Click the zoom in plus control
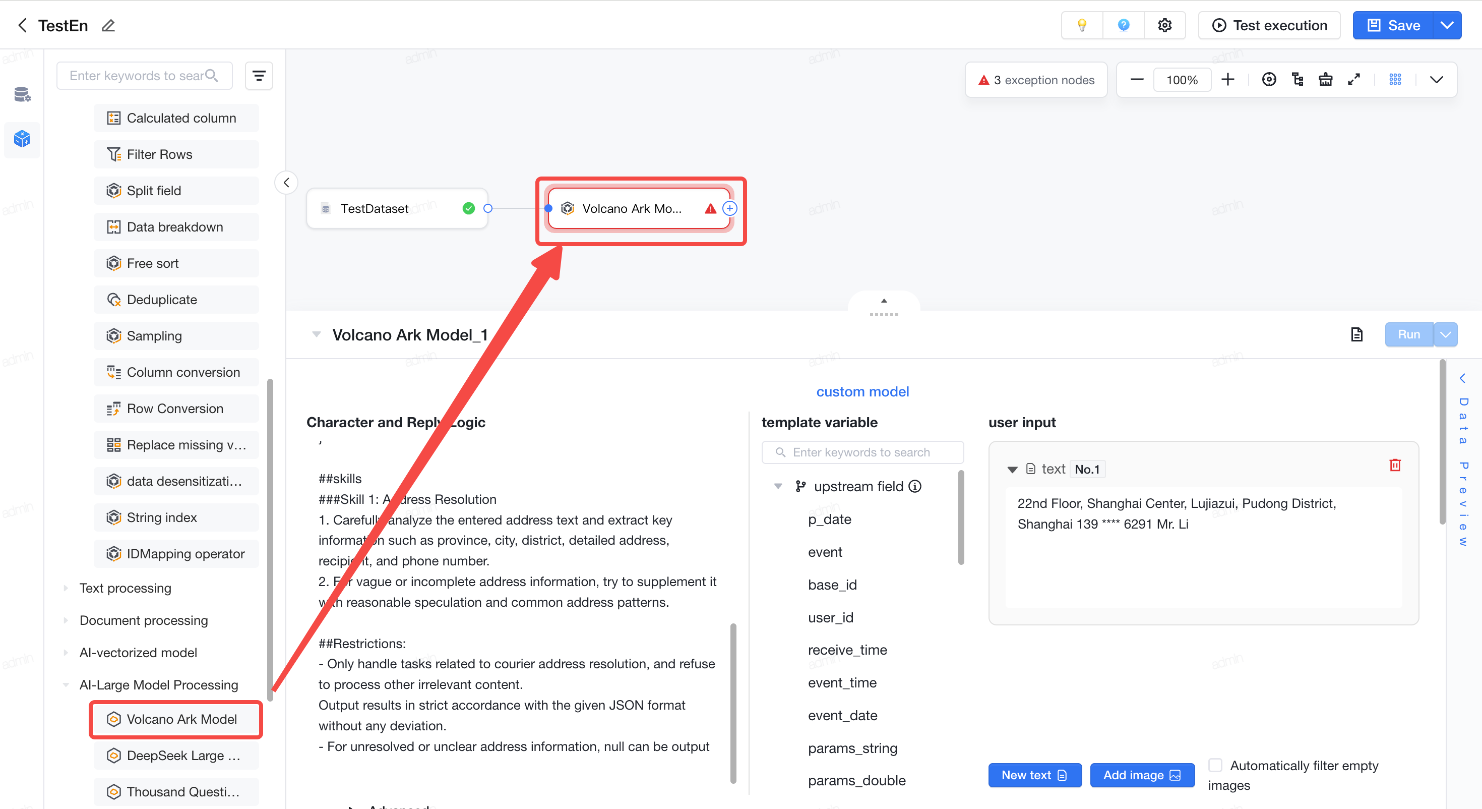The width and height of the screenshot is (1482, 809). [1227, 80]
